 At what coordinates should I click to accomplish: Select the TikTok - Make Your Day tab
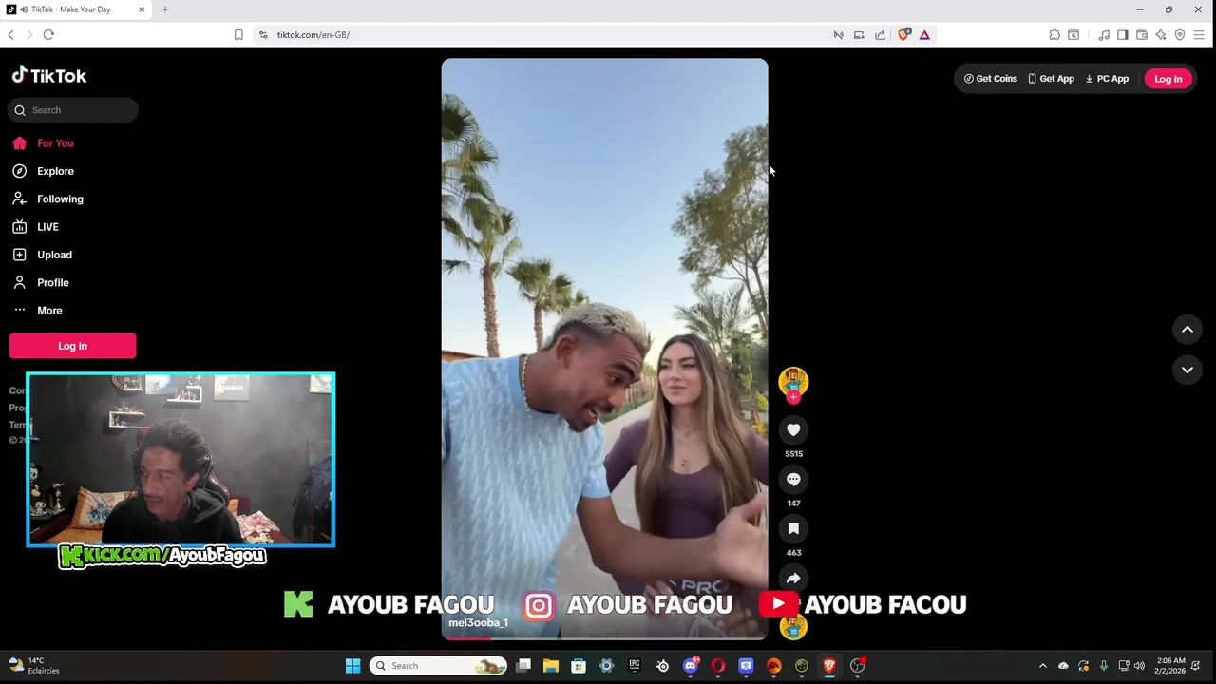[x=76, y=9]
